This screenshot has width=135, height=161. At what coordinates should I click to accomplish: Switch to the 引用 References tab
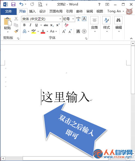[69, 11]
